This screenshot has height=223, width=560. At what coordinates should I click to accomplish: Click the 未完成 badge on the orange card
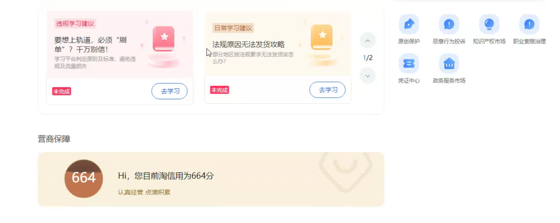220,90
